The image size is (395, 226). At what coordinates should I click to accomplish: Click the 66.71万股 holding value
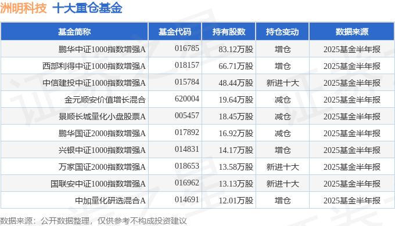pos(236,66)
